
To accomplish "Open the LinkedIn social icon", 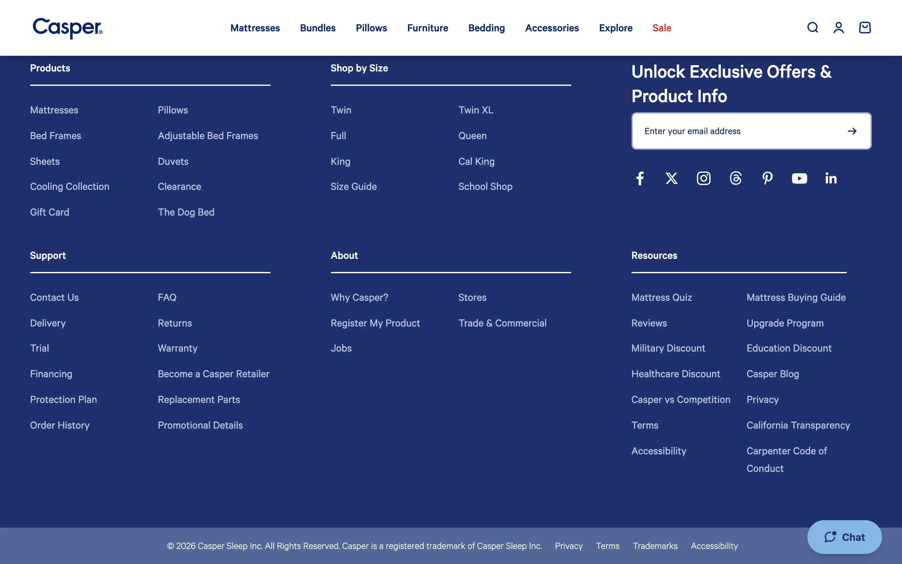I will point(831,178).
